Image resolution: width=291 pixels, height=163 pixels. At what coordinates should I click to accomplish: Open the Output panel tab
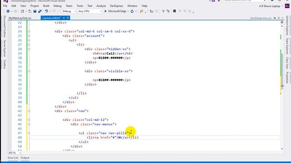[x=25, y=158]
